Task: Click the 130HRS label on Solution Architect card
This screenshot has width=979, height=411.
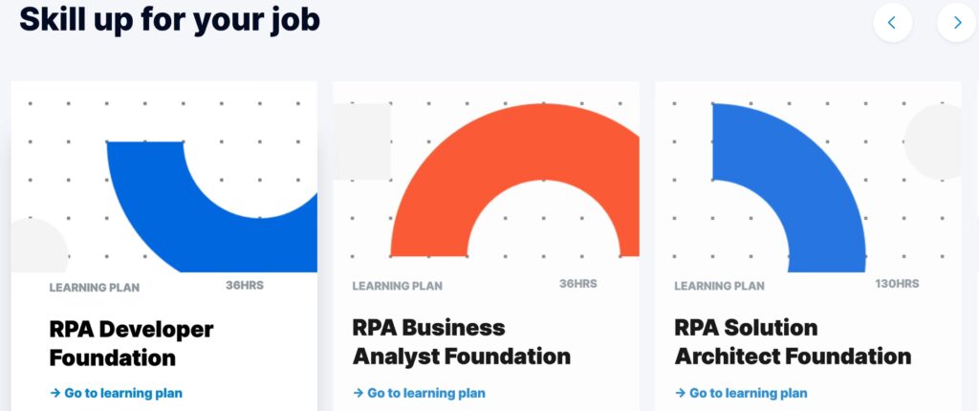Action: (x=897, y=284)
